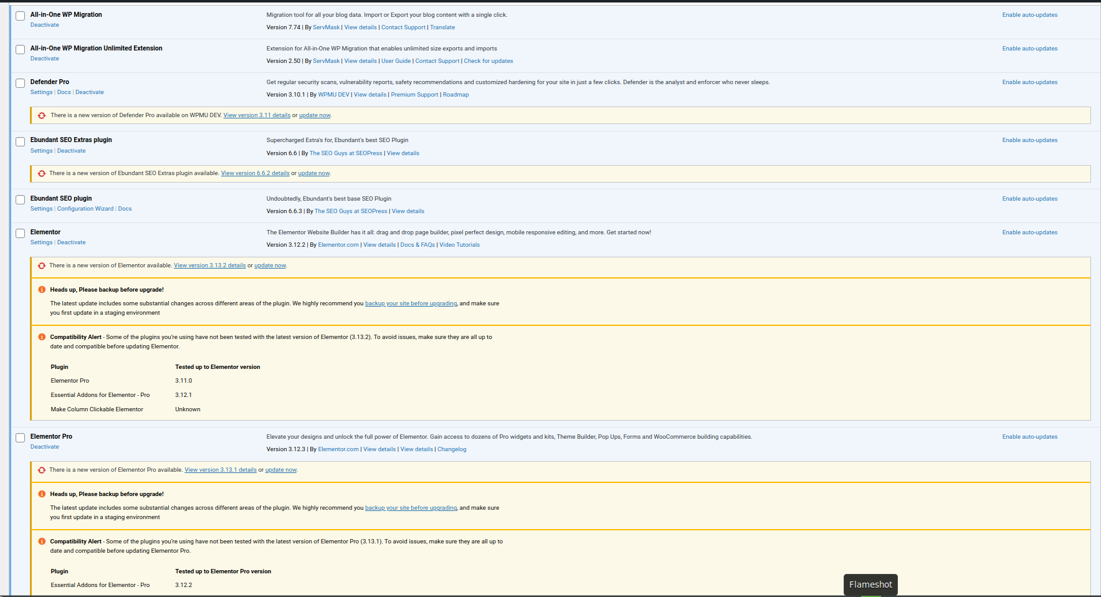Click the Elementor Pro backup warning icon
The width and height of the screenshot is (1101, 597).
(42, 494)
